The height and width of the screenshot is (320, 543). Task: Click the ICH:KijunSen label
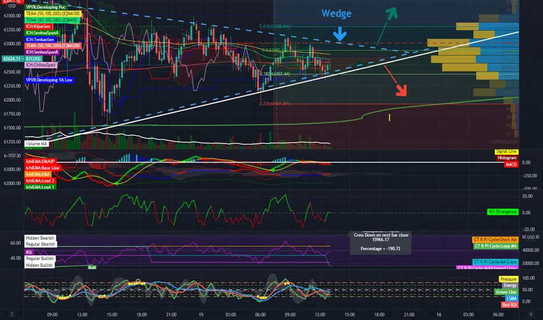38,26
